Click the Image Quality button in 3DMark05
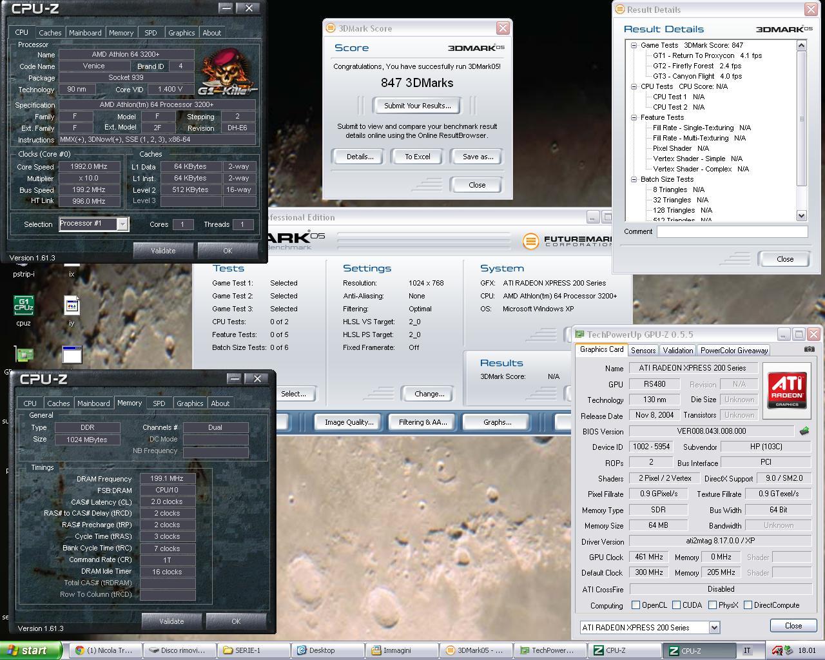 (x=349, y=422)
